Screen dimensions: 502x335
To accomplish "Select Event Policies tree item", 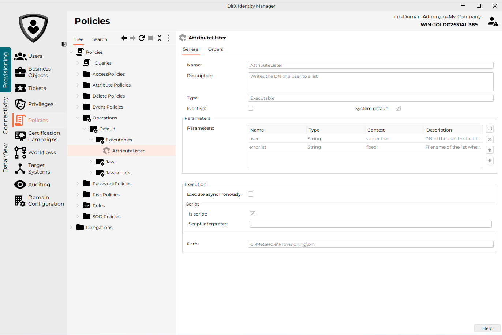I will 108,107.
